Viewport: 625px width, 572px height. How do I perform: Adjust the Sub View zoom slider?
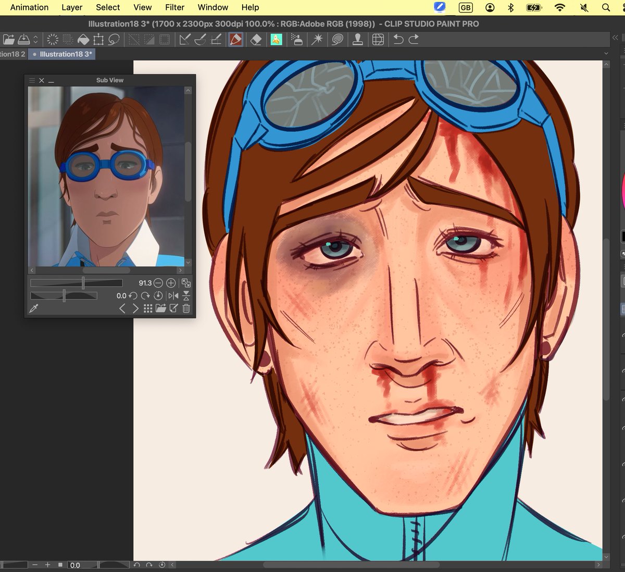83,282
